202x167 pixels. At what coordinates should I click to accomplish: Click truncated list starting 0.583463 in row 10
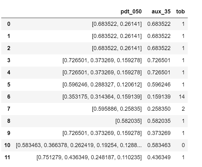[x=79, y=146]
